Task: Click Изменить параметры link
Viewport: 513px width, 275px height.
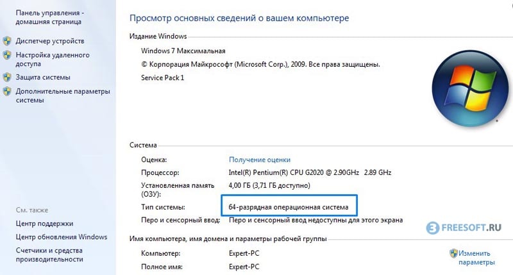Action: point(476,258)
